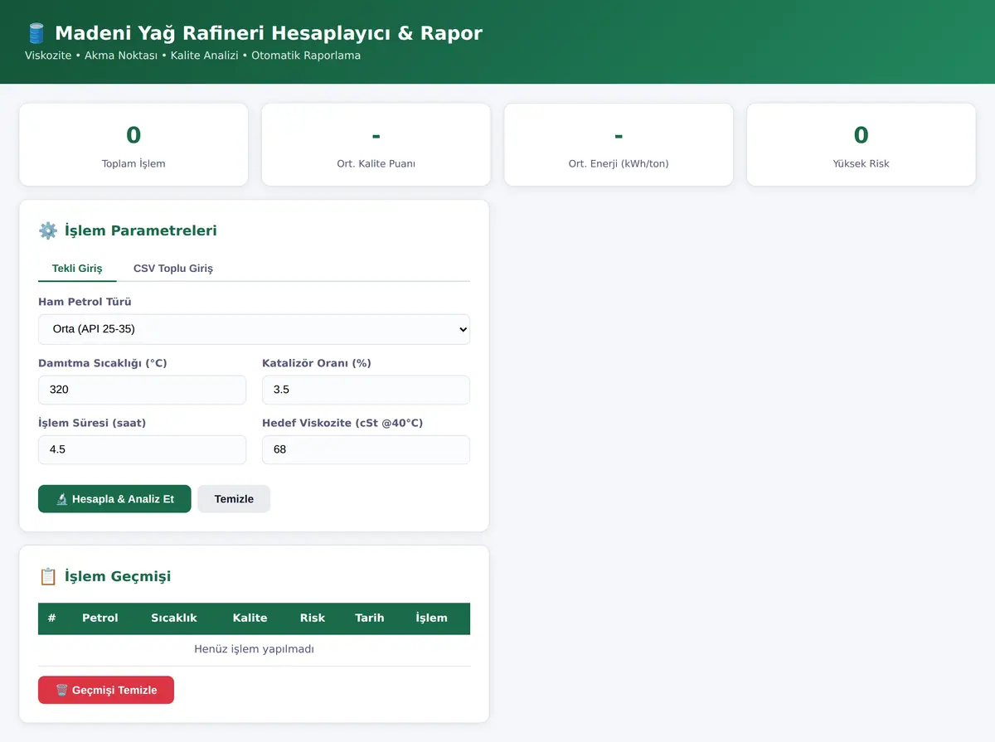The image size is (995, 742).
Task: Click the Sıcaklık column header
Action: point(174,618)
